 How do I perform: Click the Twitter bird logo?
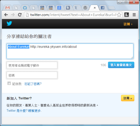[9, 23]
